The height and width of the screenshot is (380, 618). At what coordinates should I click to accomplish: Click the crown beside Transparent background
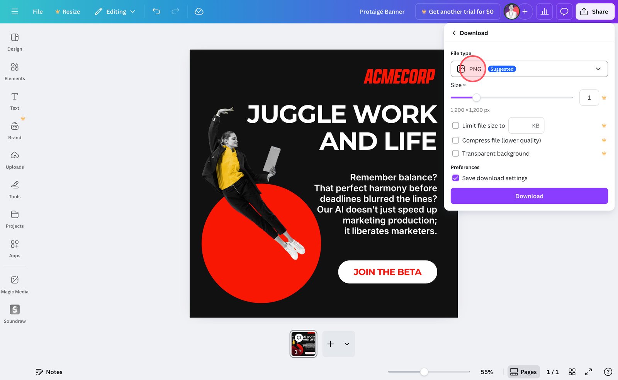pos(604,153)
